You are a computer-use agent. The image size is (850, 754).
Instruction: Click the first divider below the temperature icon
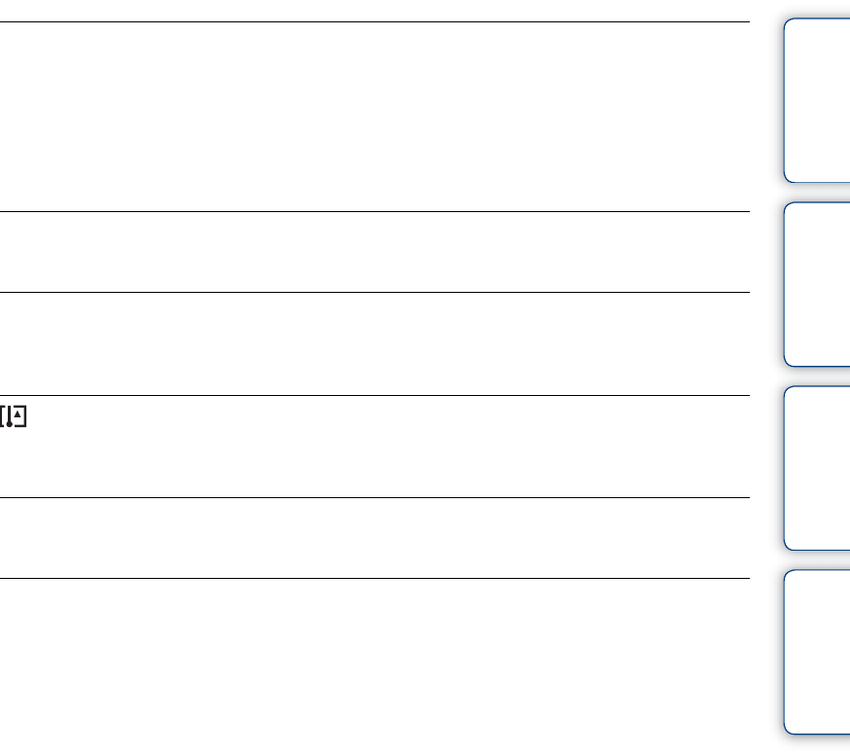click(x=374, y=497)
